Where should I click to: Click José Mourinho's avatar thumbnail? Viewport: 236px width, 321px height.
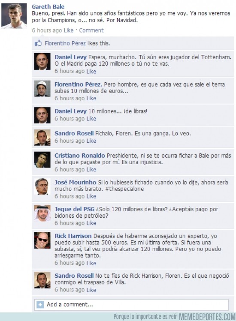click(42, 186)
